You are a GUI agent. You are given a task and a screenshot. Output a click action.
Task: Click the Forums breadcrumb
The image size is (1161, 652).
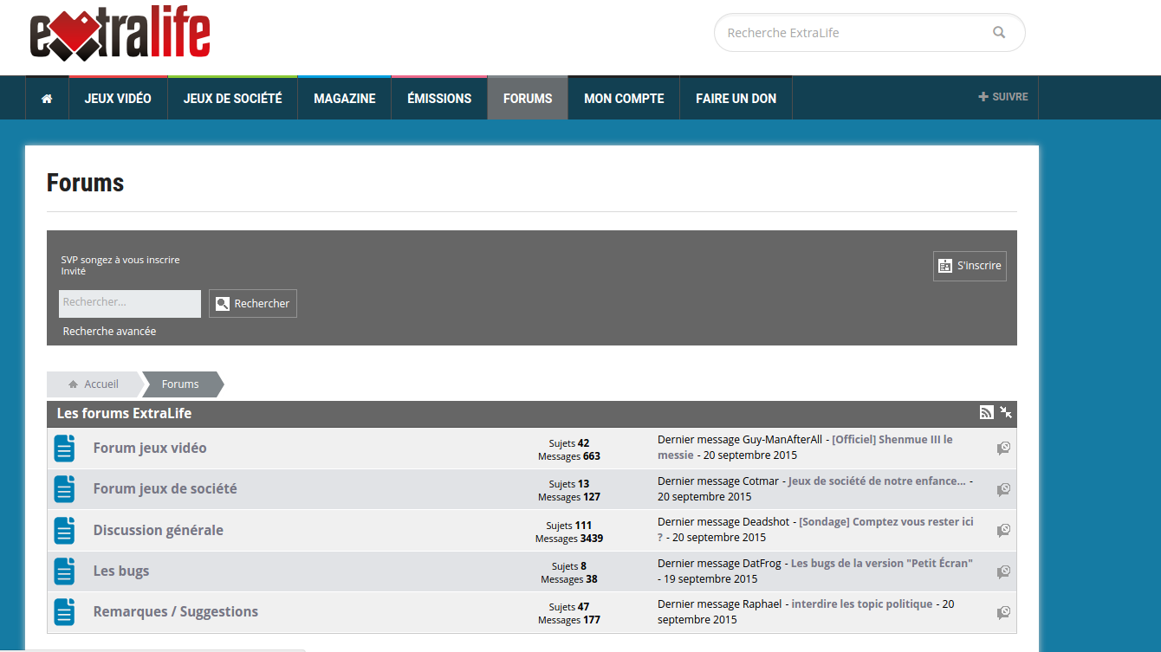tap(180, 384)
